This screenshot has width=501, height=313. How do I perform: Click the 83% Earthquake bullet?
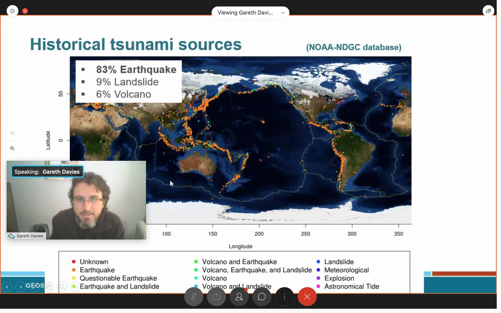click(136, 69)
